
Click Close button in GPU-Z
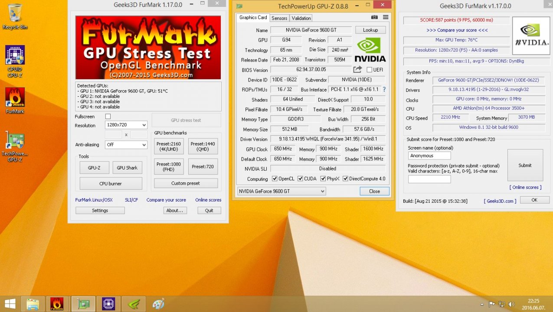click(x=374, y=191)
